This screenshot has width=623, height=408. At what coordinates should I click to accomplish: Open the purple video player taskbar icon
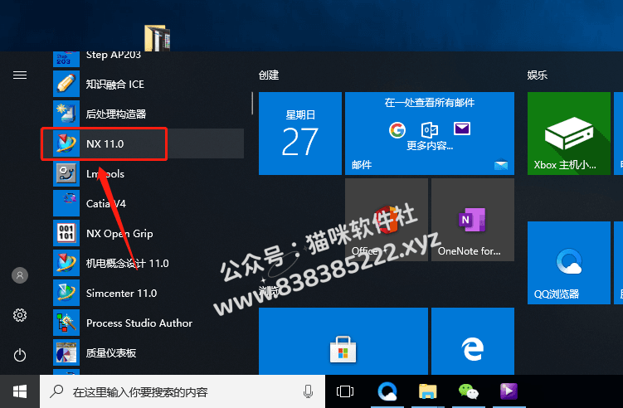click(x=509, y=391)
